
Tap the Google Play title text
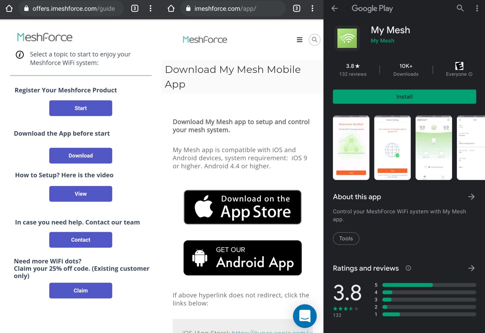coord(372,8)
